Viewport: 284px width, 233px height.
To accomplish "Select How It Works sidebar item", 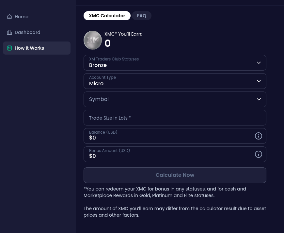I will coord(37,48).
